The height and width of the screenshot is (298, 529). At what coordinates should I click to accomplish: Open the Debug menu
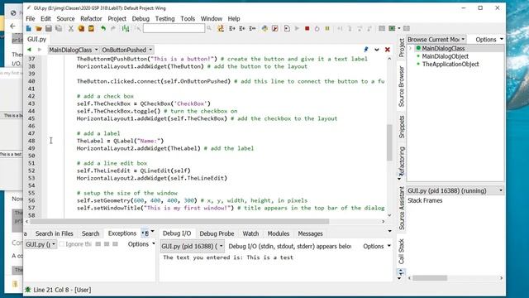pyautogui.click(x=141, y=18)
